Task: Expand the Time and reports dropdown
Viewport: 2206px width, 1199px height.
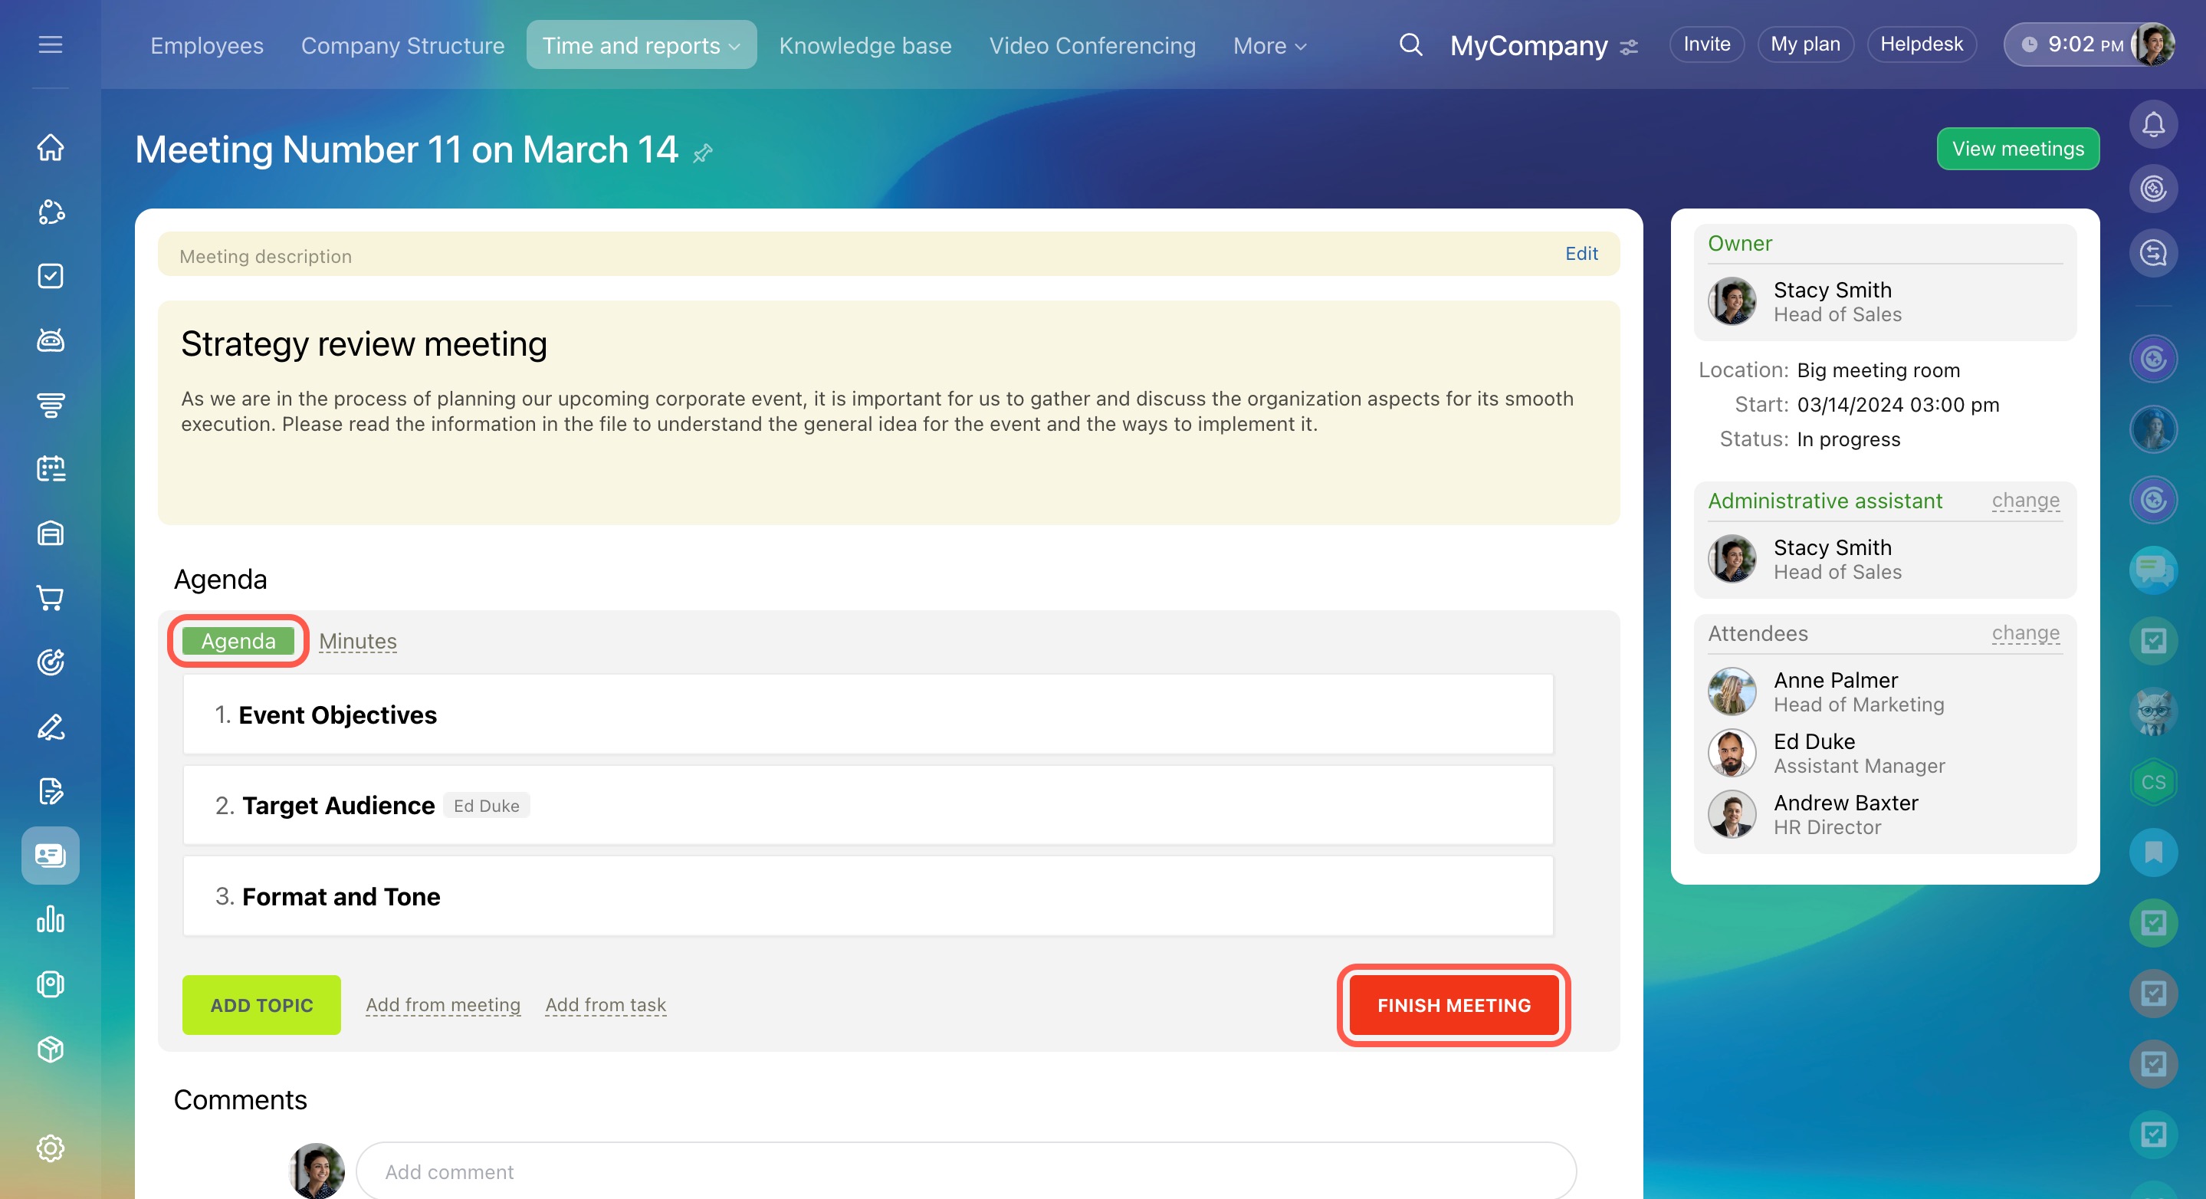Action: pyautogui.click(x=641, y=45)
